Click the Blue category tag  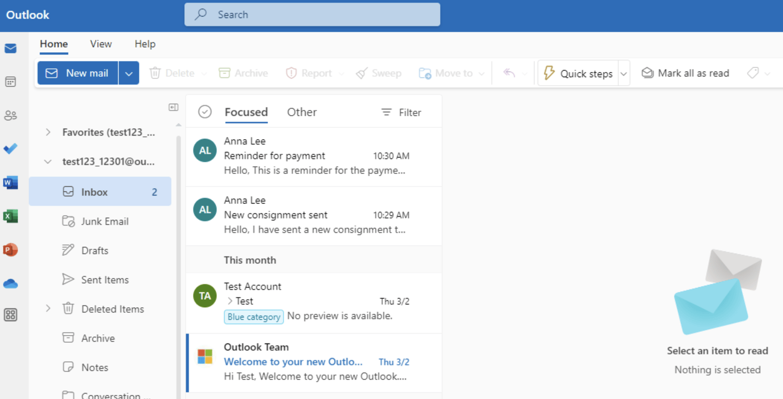tap(254, 317)
